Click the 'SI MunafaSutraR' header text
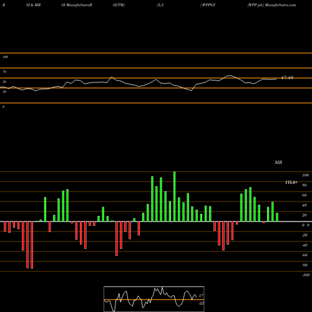The width and height of the screenshot is (312, 312). (x=77, y=5)
